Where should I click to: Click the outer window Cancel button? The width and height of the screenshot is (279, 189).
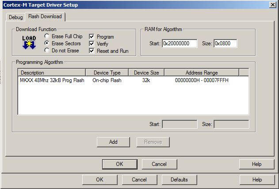click(139, 180)
